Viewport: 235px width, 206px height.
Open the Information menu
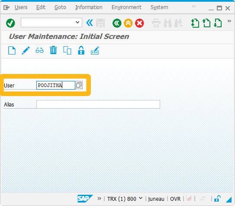(89, 7)
